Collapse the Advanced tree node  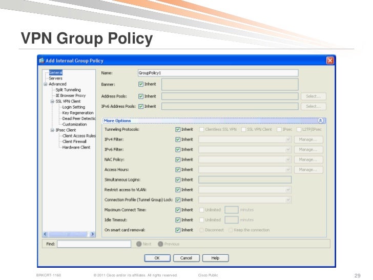pos(46,84)
